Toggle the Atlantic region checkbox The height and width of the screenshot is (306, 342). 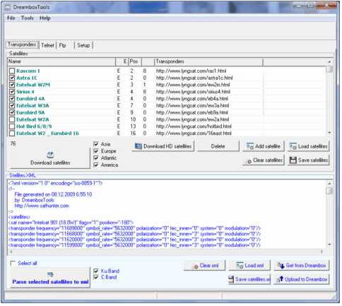tap(96, 158)
